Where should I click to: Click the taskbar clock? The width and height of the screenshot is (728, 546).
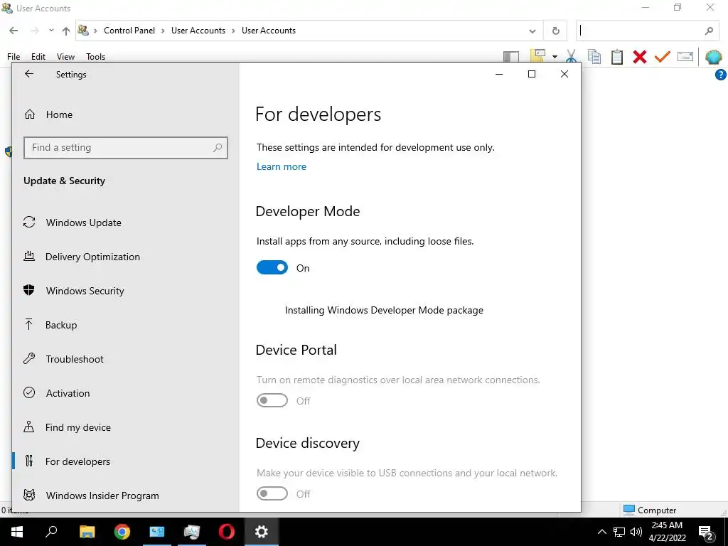667,532
